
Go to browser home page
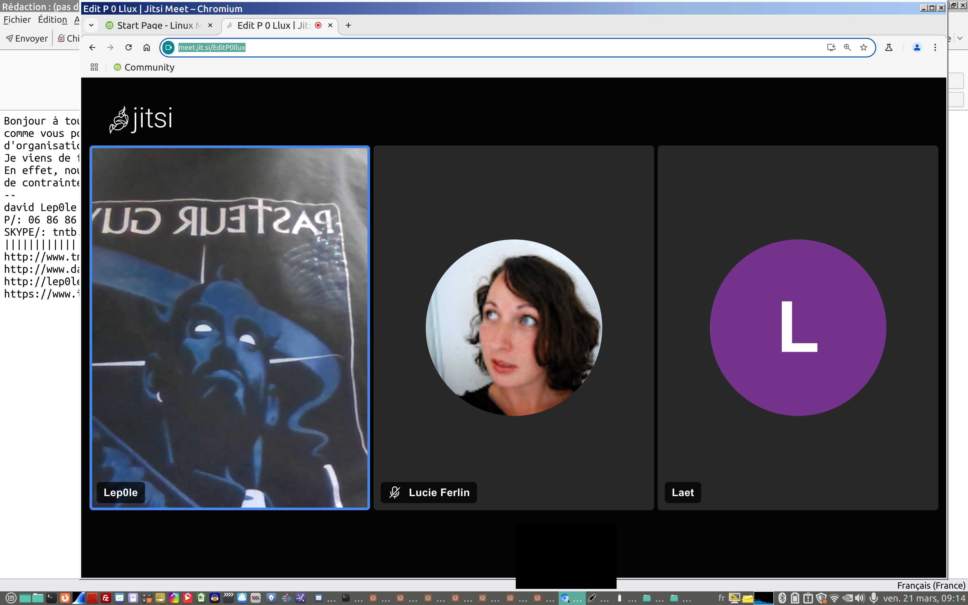[x=147, y=48]
